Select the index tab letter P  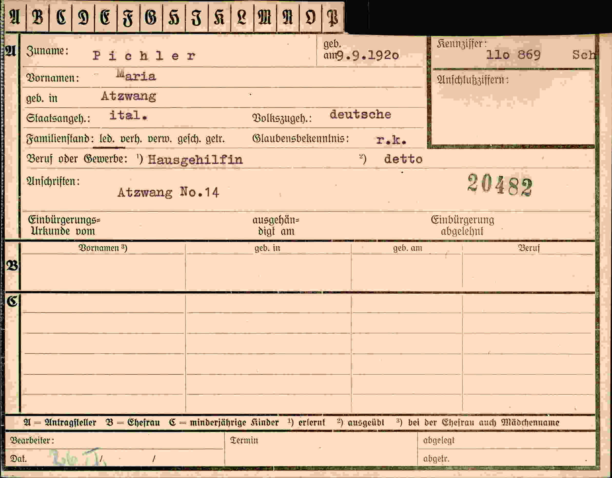click(333, 18)
